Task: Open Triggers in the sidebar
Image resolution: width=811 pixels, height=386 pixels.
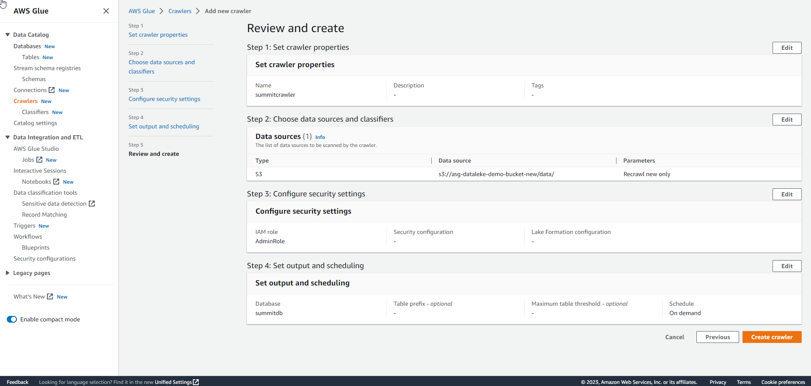Action: tap(24, 226)
